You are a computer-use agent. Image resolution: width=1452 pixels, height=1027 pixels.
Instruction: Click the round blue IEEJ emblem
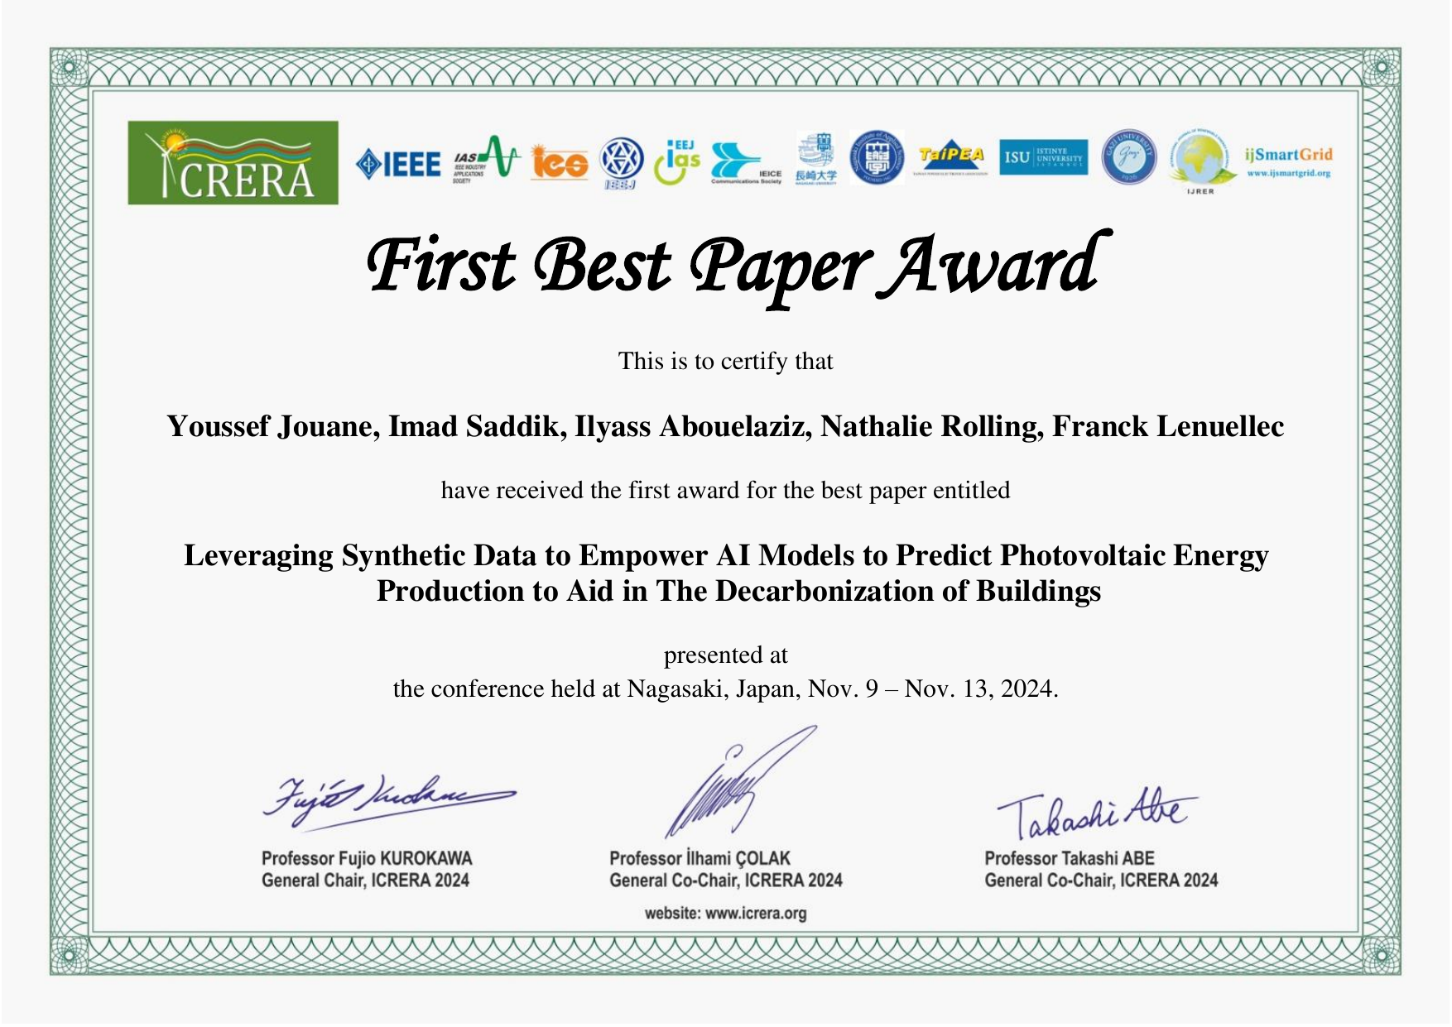click(621, 163)
